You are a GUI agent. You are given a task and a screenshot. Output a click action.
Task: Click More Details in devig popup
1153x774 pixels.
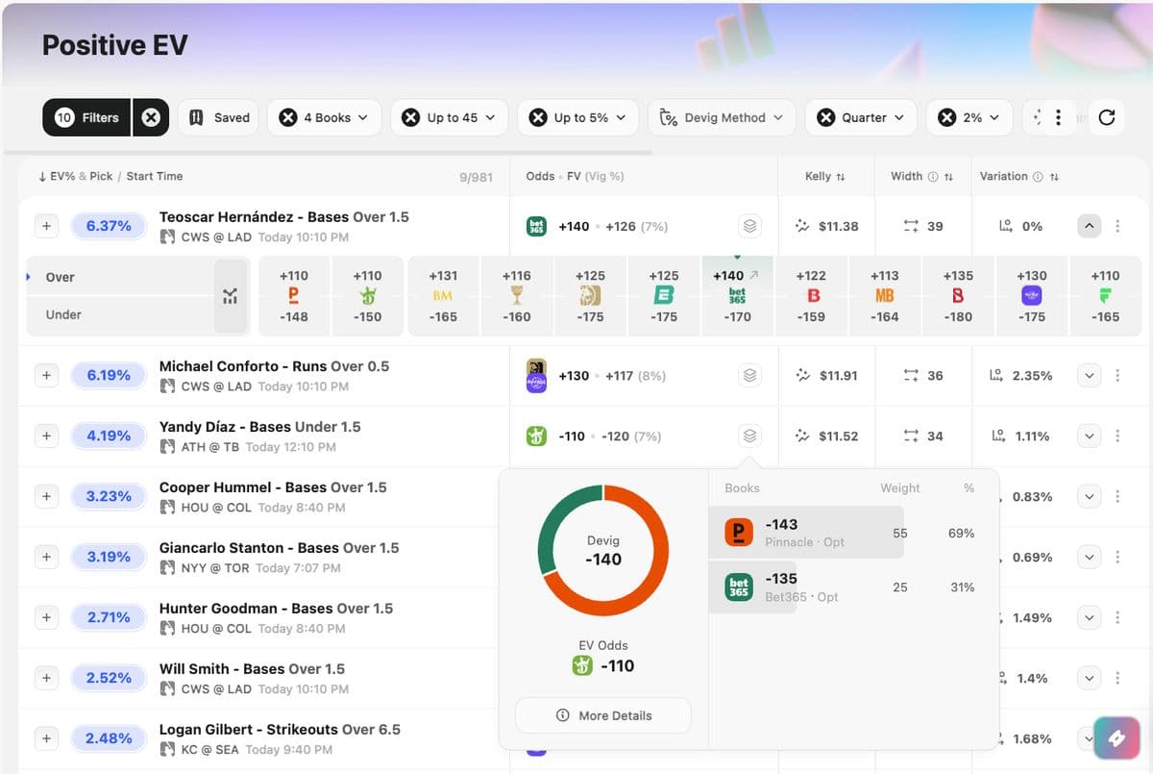click(x=603, y=715)
